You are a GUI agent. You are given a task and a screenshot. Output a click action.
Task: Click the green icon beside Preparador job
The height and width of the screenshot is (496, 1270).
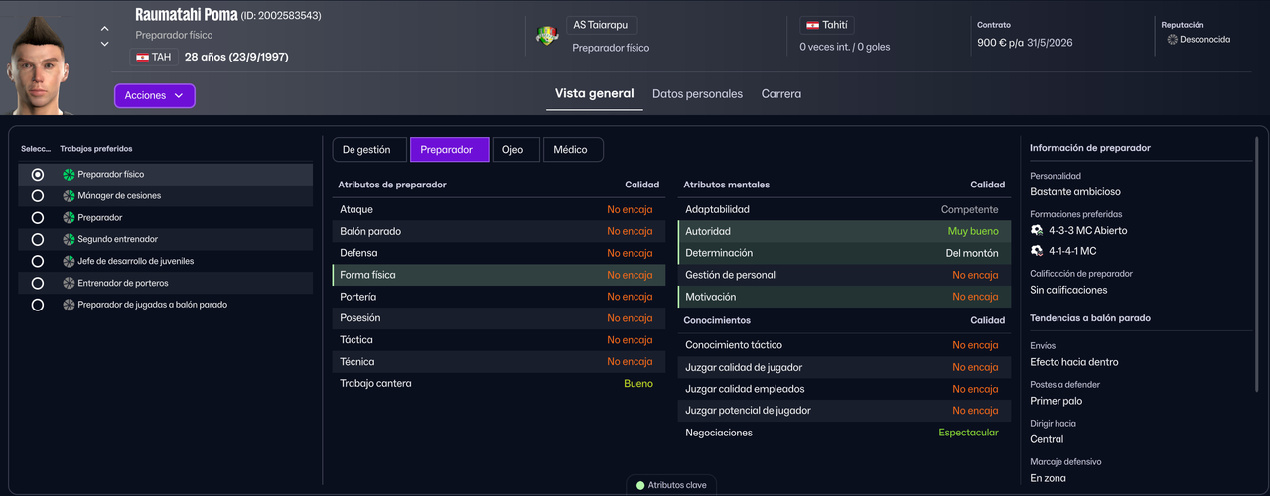[69, 217]
